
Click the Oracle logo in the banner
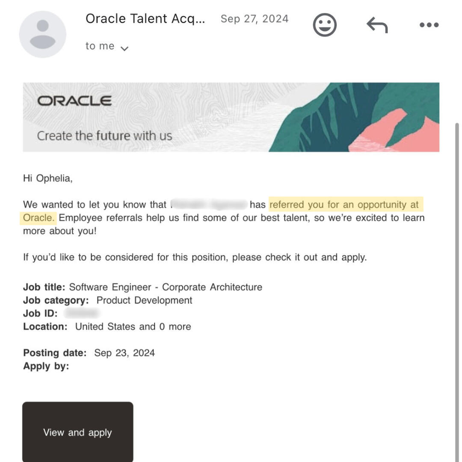coord(74,101)
